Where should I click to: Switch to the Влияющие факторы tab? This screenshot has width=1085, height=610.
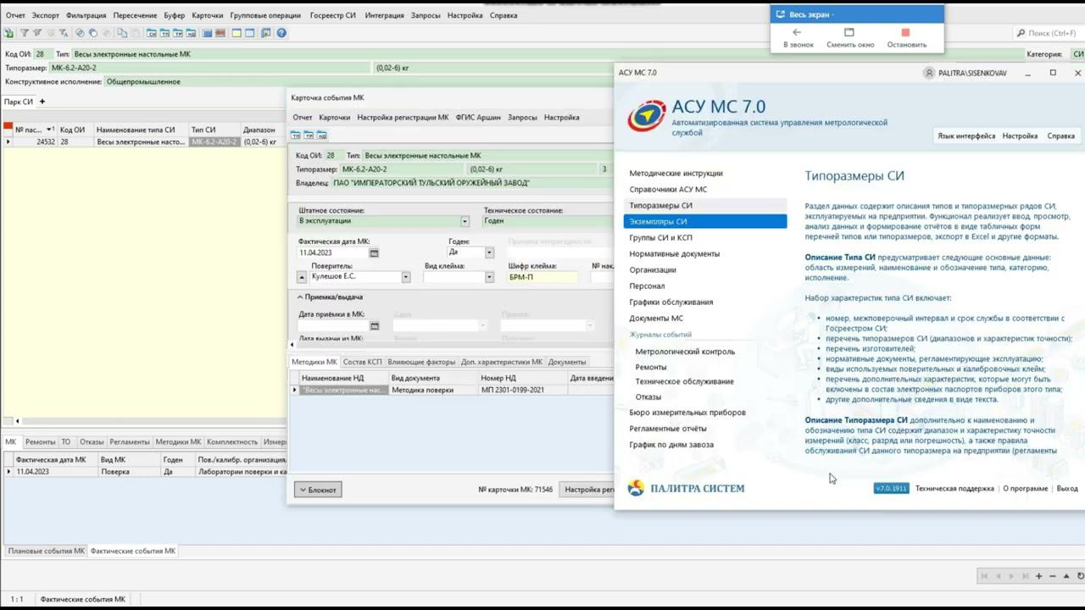tap(421, 362)
